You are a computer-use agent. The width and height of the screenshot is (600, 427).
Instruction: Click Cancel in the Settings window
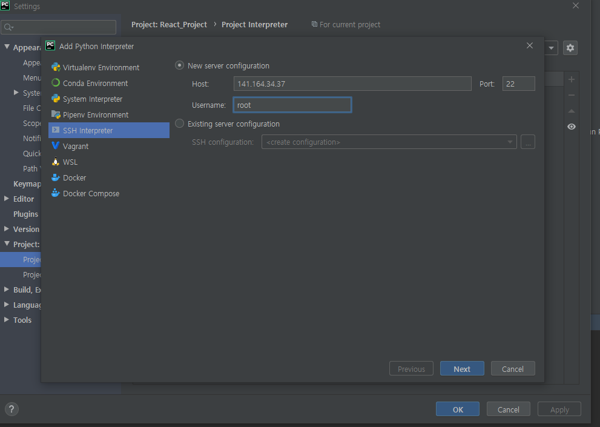coord(508,409)
